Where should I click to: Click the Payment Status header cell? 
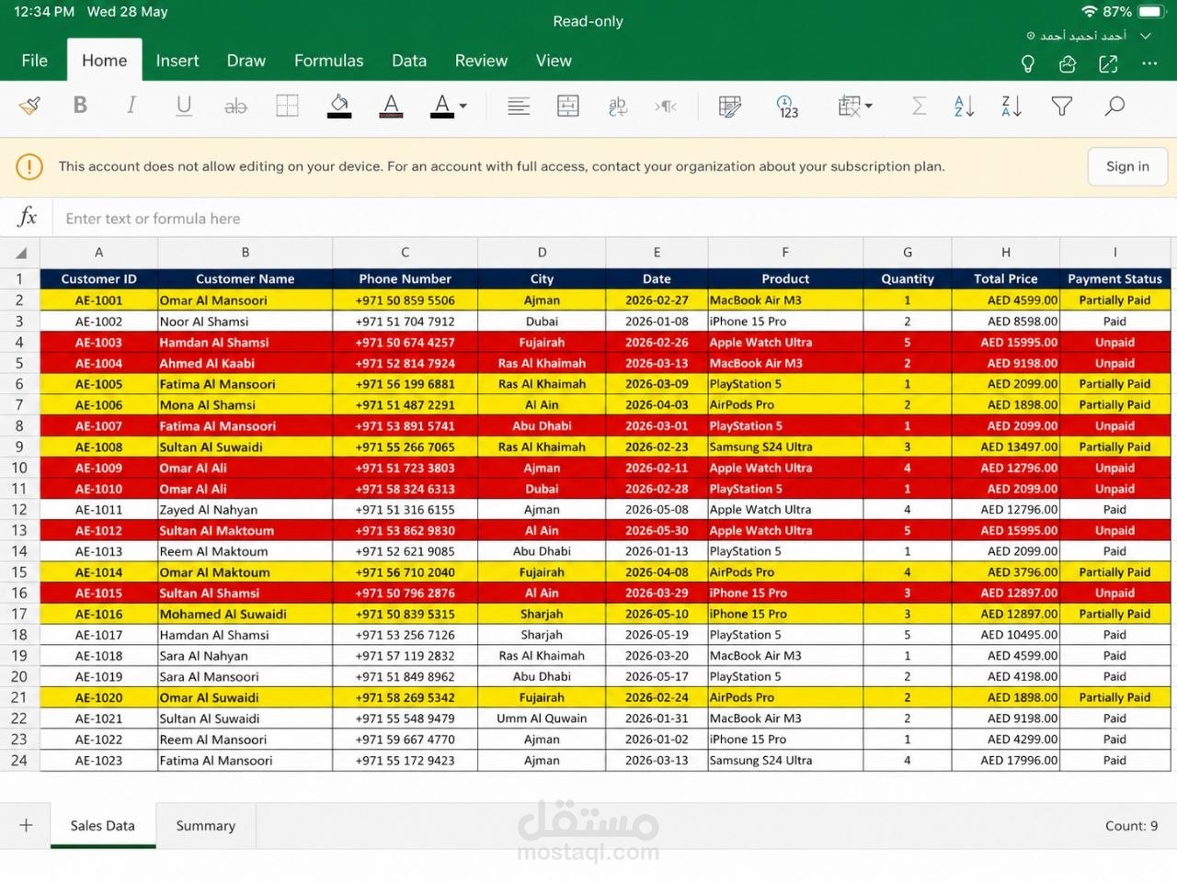(1115, 279)
